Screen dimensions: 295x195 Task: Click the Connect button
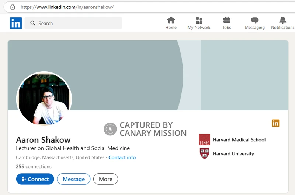click(x=35, y=179)
